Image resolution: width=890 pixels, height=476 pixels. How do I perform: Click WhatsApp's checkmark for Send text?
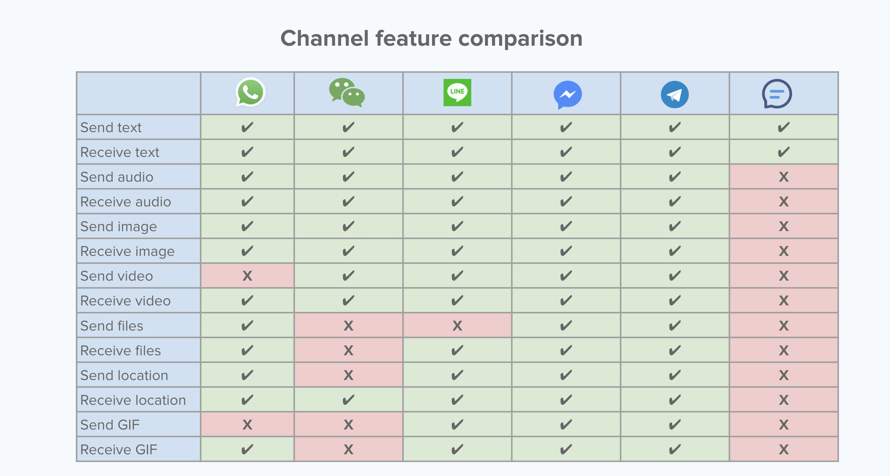247,127
